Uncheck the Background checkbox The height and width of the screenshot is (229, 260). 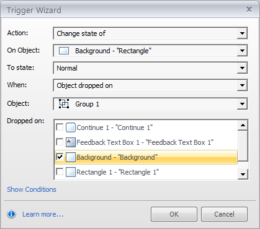tap(60, 157)
